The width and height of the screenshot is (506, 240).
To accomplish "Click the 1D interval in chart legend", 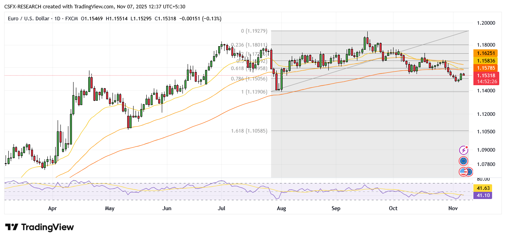I will click(x=57, y=19).
